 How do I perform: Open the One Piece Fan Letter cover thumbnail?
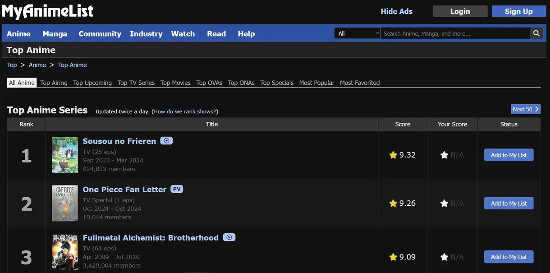[65, 203]
